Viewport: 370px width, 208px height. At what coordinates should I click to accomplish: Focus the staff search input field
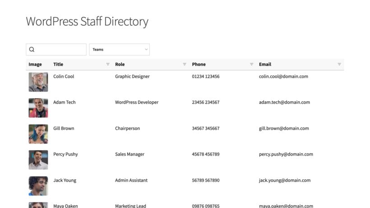point(56,50)
